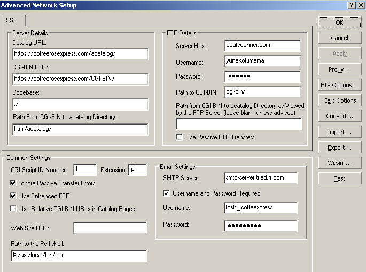
Task: Click the empty Web Site URL field
Action: [x=110, y=228]
